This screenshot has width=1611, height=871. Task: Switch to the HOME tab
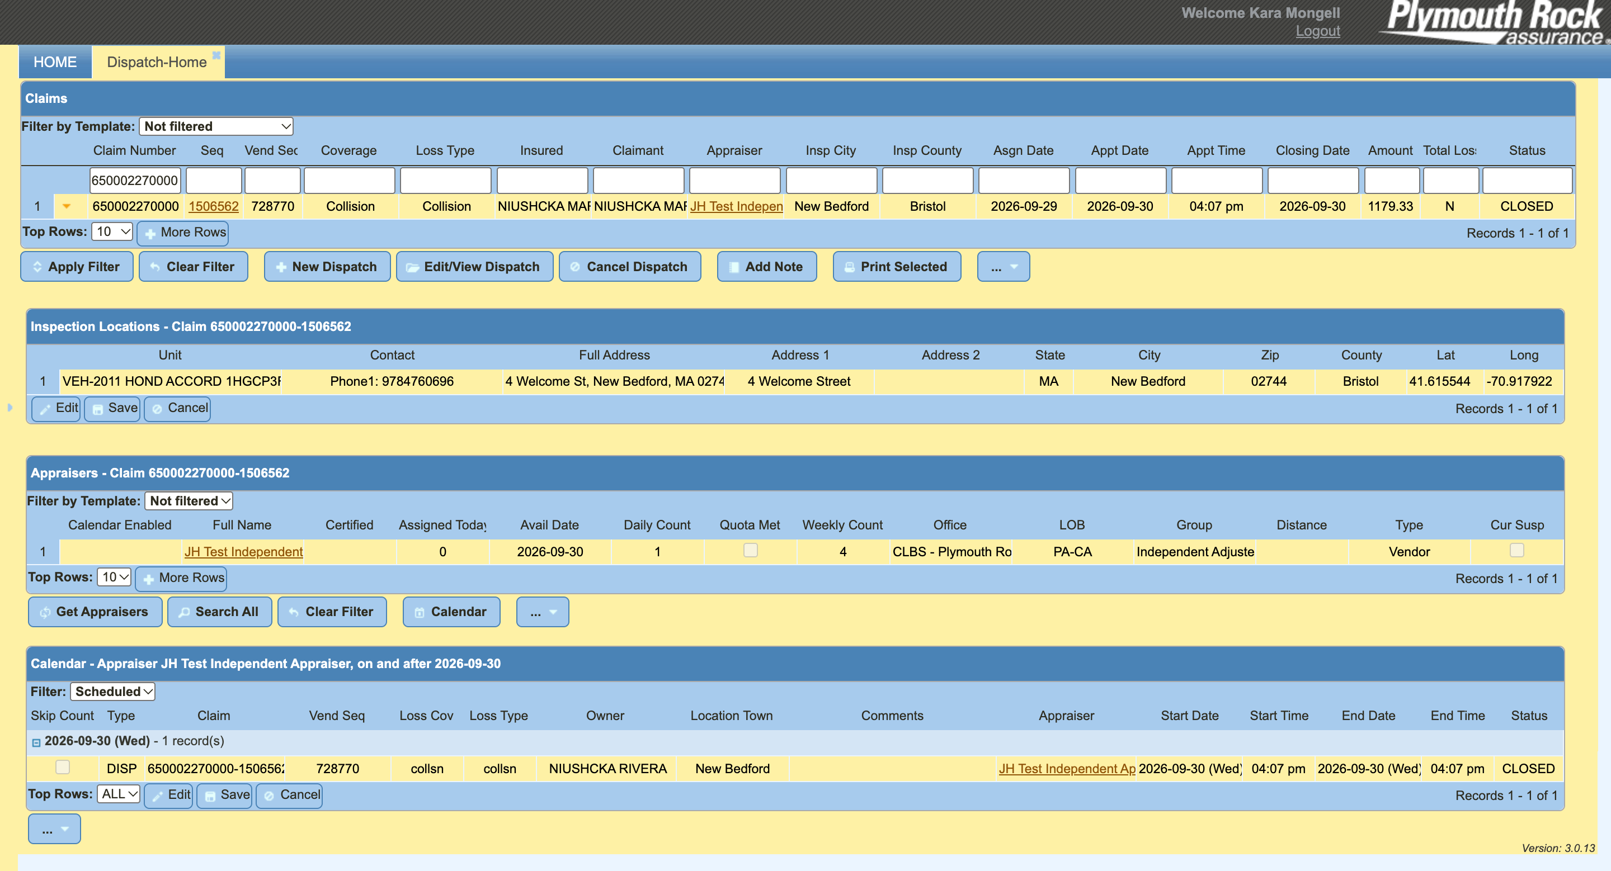[x=55, y=62]
